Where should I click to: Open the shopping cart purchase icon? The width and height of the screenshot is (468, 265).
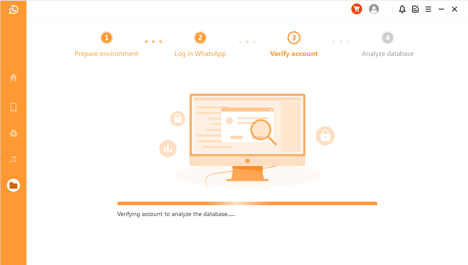(357, 9)
